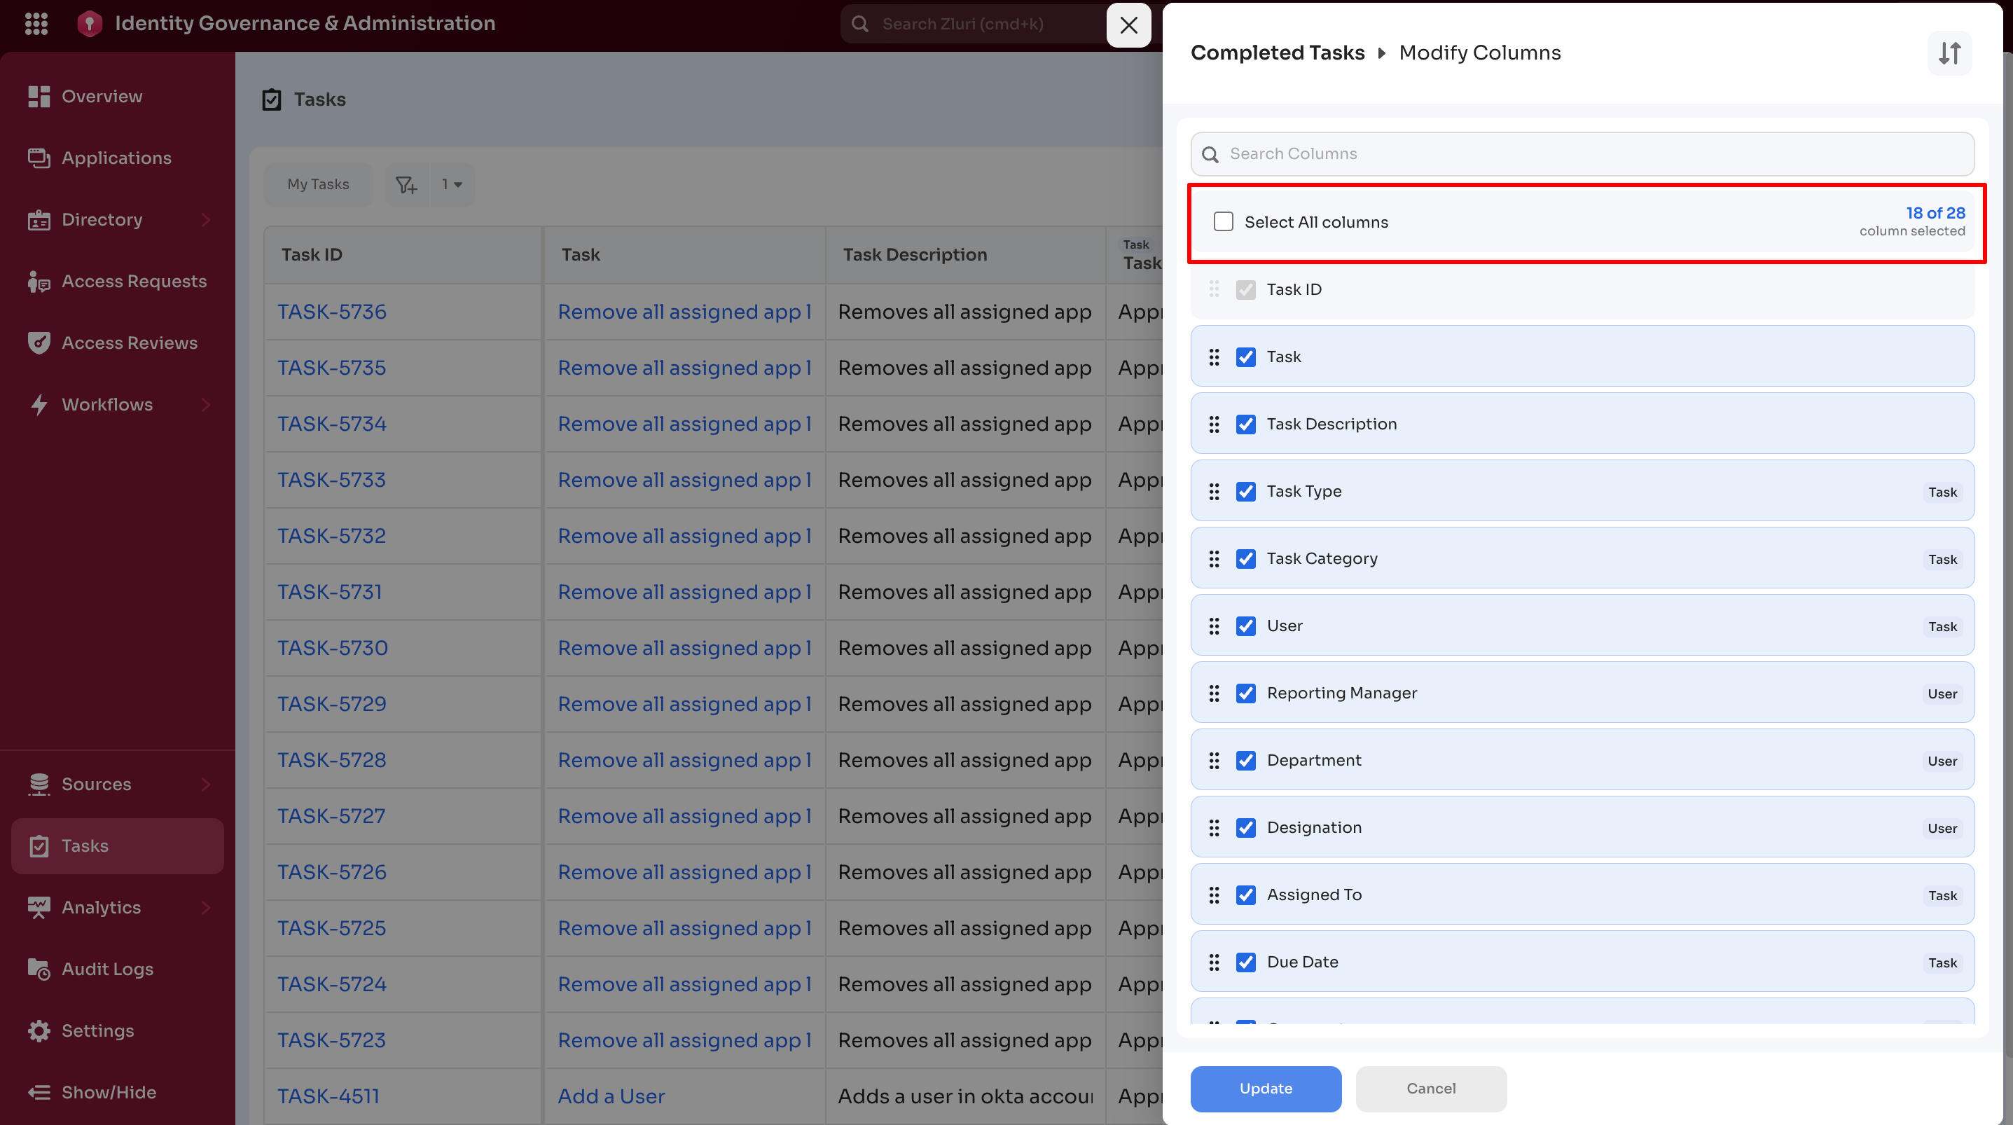
Task: Click the add filter funnel icon
Action: (406, 184)
